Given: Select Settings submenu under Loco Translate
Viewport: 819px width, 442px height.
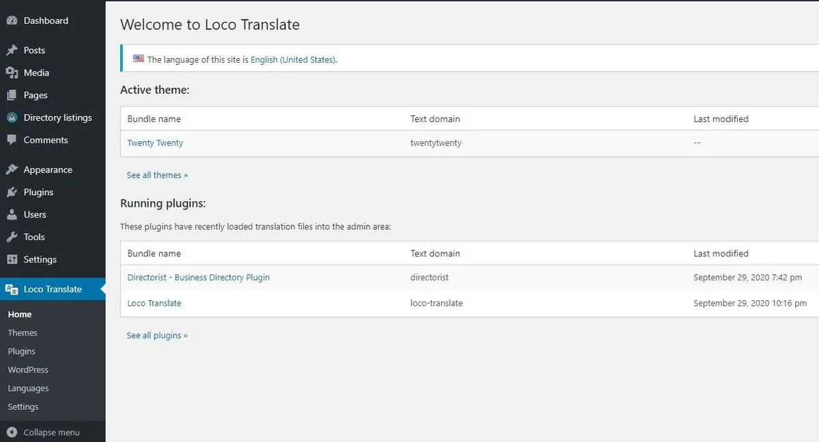Looking at the screenshot, I should [23, 407].
